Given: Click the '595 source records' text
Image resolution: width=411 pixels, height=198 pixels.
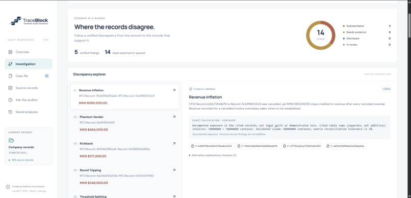Looking at the screenshot, I should point(22,160).
